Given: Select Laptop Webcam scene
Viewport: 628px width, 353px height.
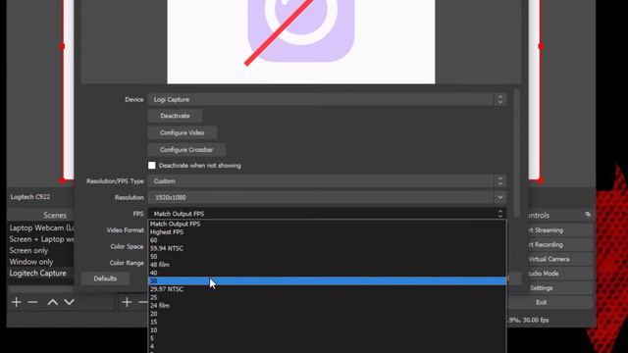Looking at the screenshot, I should [41, 227].
